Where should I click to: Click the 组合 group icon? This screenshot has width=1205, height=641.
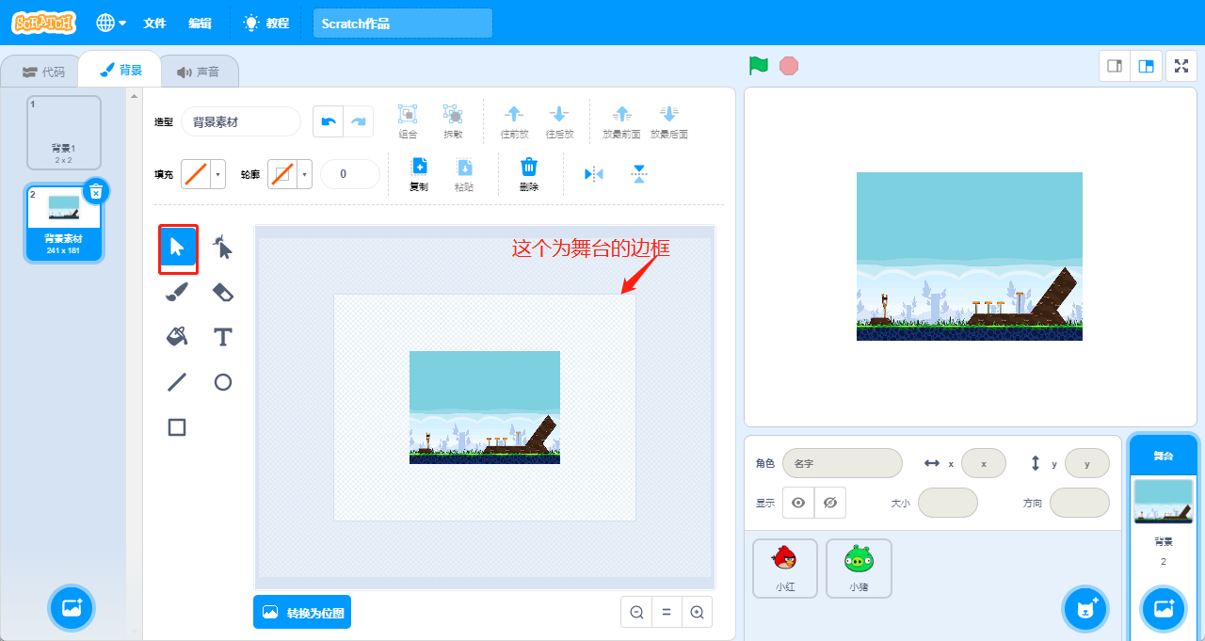pos(408,121)
